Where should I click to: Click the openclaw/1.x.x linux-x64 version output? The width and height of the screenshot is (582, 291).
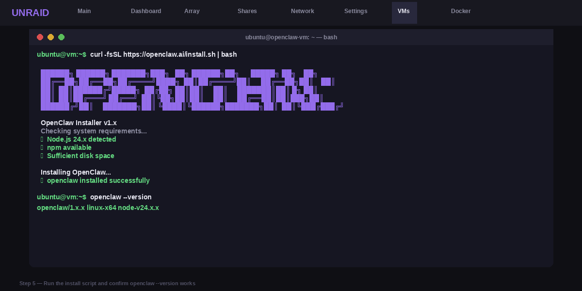coord(98,208)
